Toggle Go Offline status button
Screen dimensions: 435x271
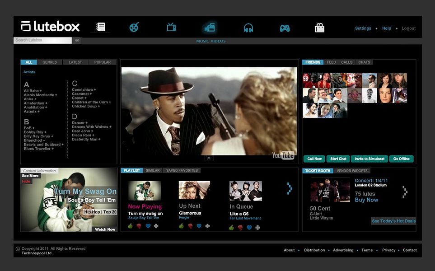point(402,159)
